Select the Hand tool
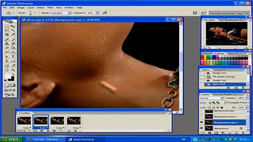The image size is (253, 142). pyautogui.click(x=7, y=70)
